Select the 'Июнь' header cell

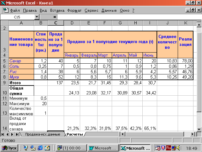pos(150,55)
